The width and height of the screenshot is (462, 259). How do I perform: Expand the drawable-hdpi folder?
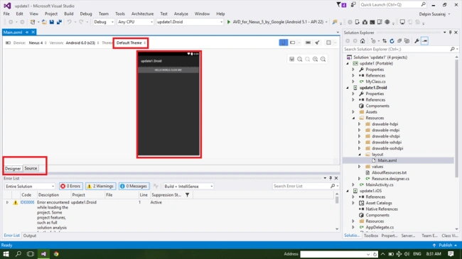click(x=359, y=124)
